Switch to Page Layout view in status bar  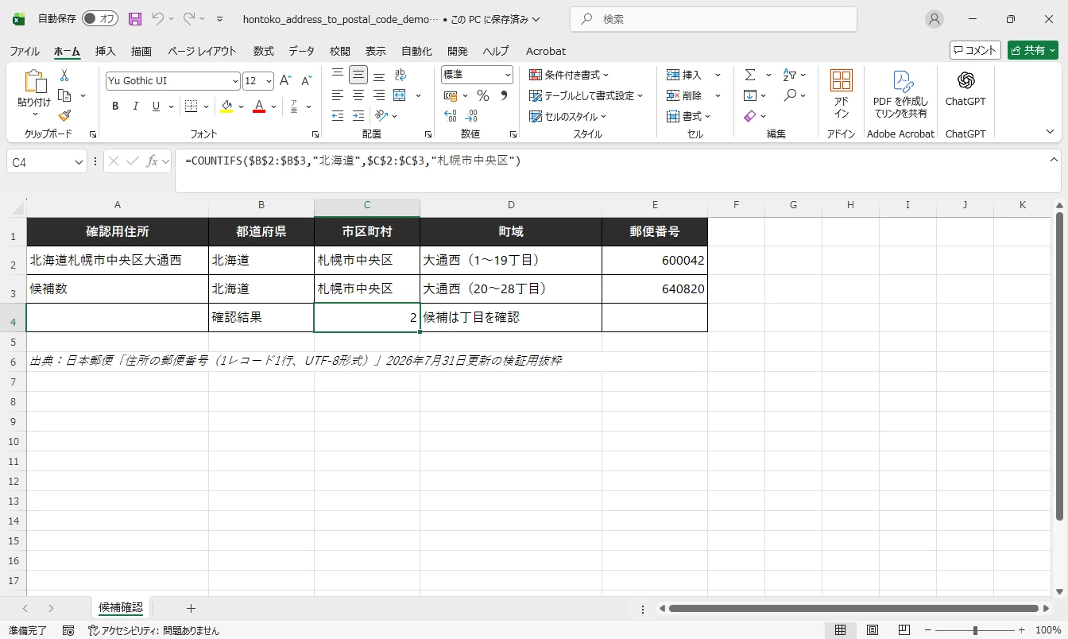point(873,630)
